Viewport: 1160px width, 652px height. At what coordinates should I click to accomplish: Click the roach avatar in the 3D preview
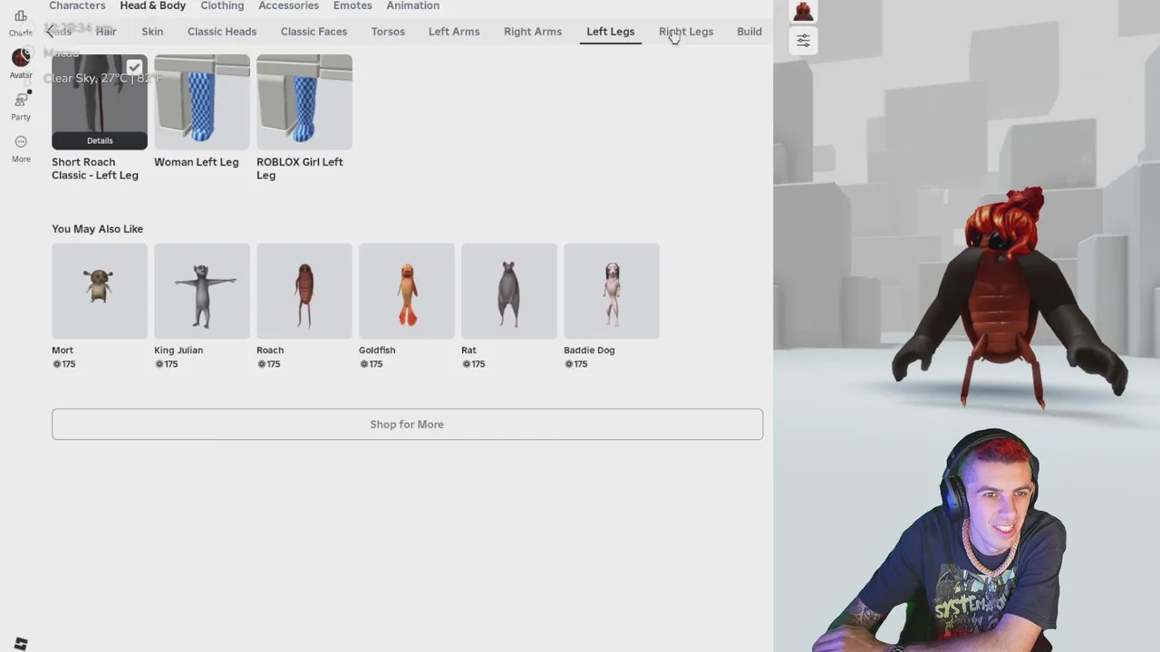click(1008, 299)
